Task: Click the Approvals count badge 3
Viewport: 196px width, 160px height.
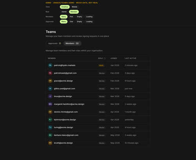Action: coord(60,44)
